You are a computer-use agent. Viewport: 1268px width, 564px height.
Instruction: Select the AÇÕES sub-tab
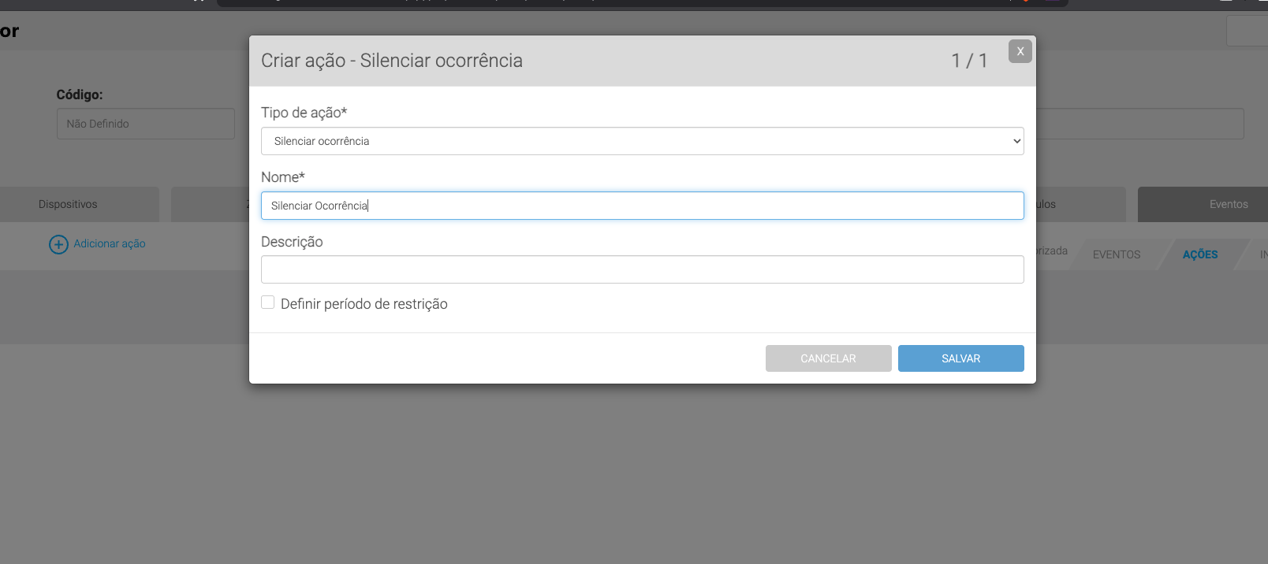pyautogui.click(x=1199, y=254)
